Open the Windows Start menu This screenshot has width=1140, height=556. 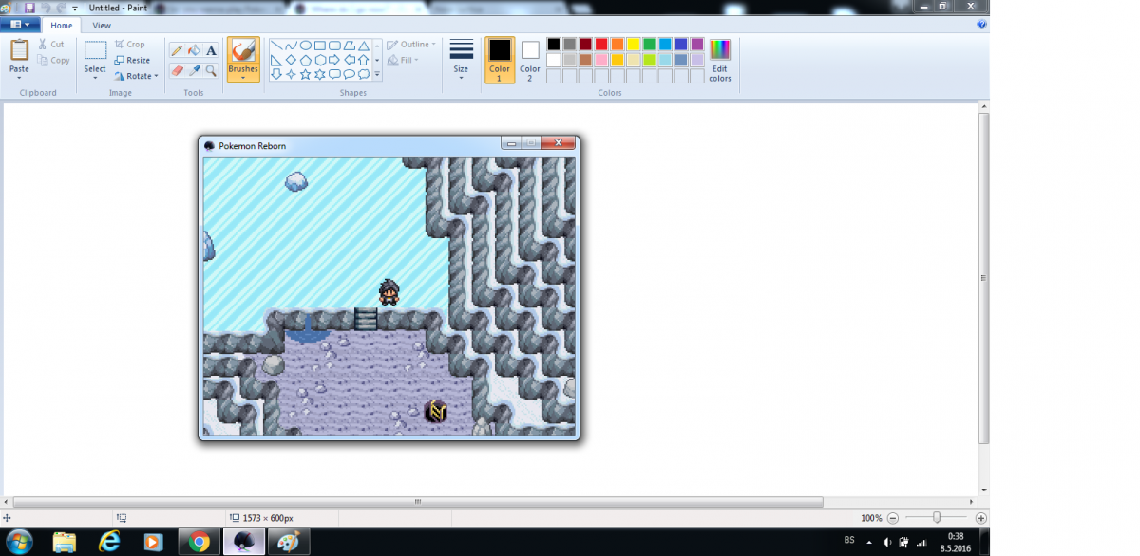pyautogui.click(x=19, y=541)
